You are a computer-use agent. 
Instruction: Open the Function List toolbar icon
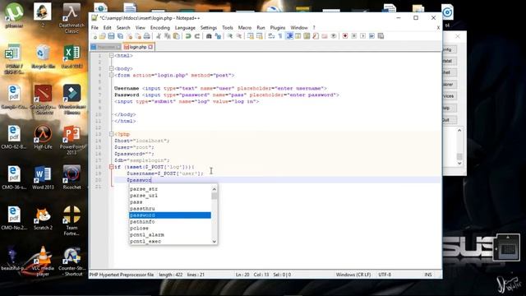pos(316,36)
